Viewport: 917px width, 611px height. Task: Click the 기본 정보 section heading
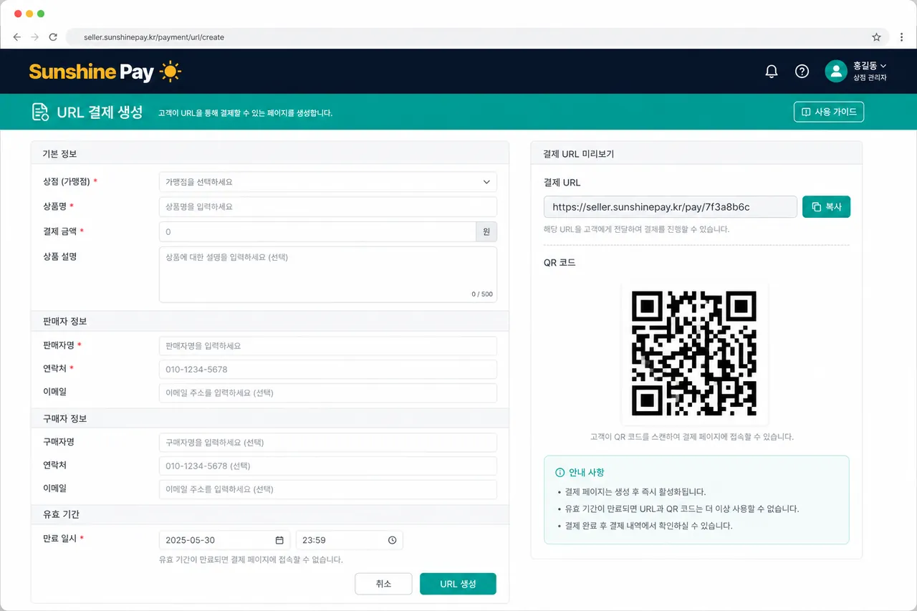click(59, 154)
